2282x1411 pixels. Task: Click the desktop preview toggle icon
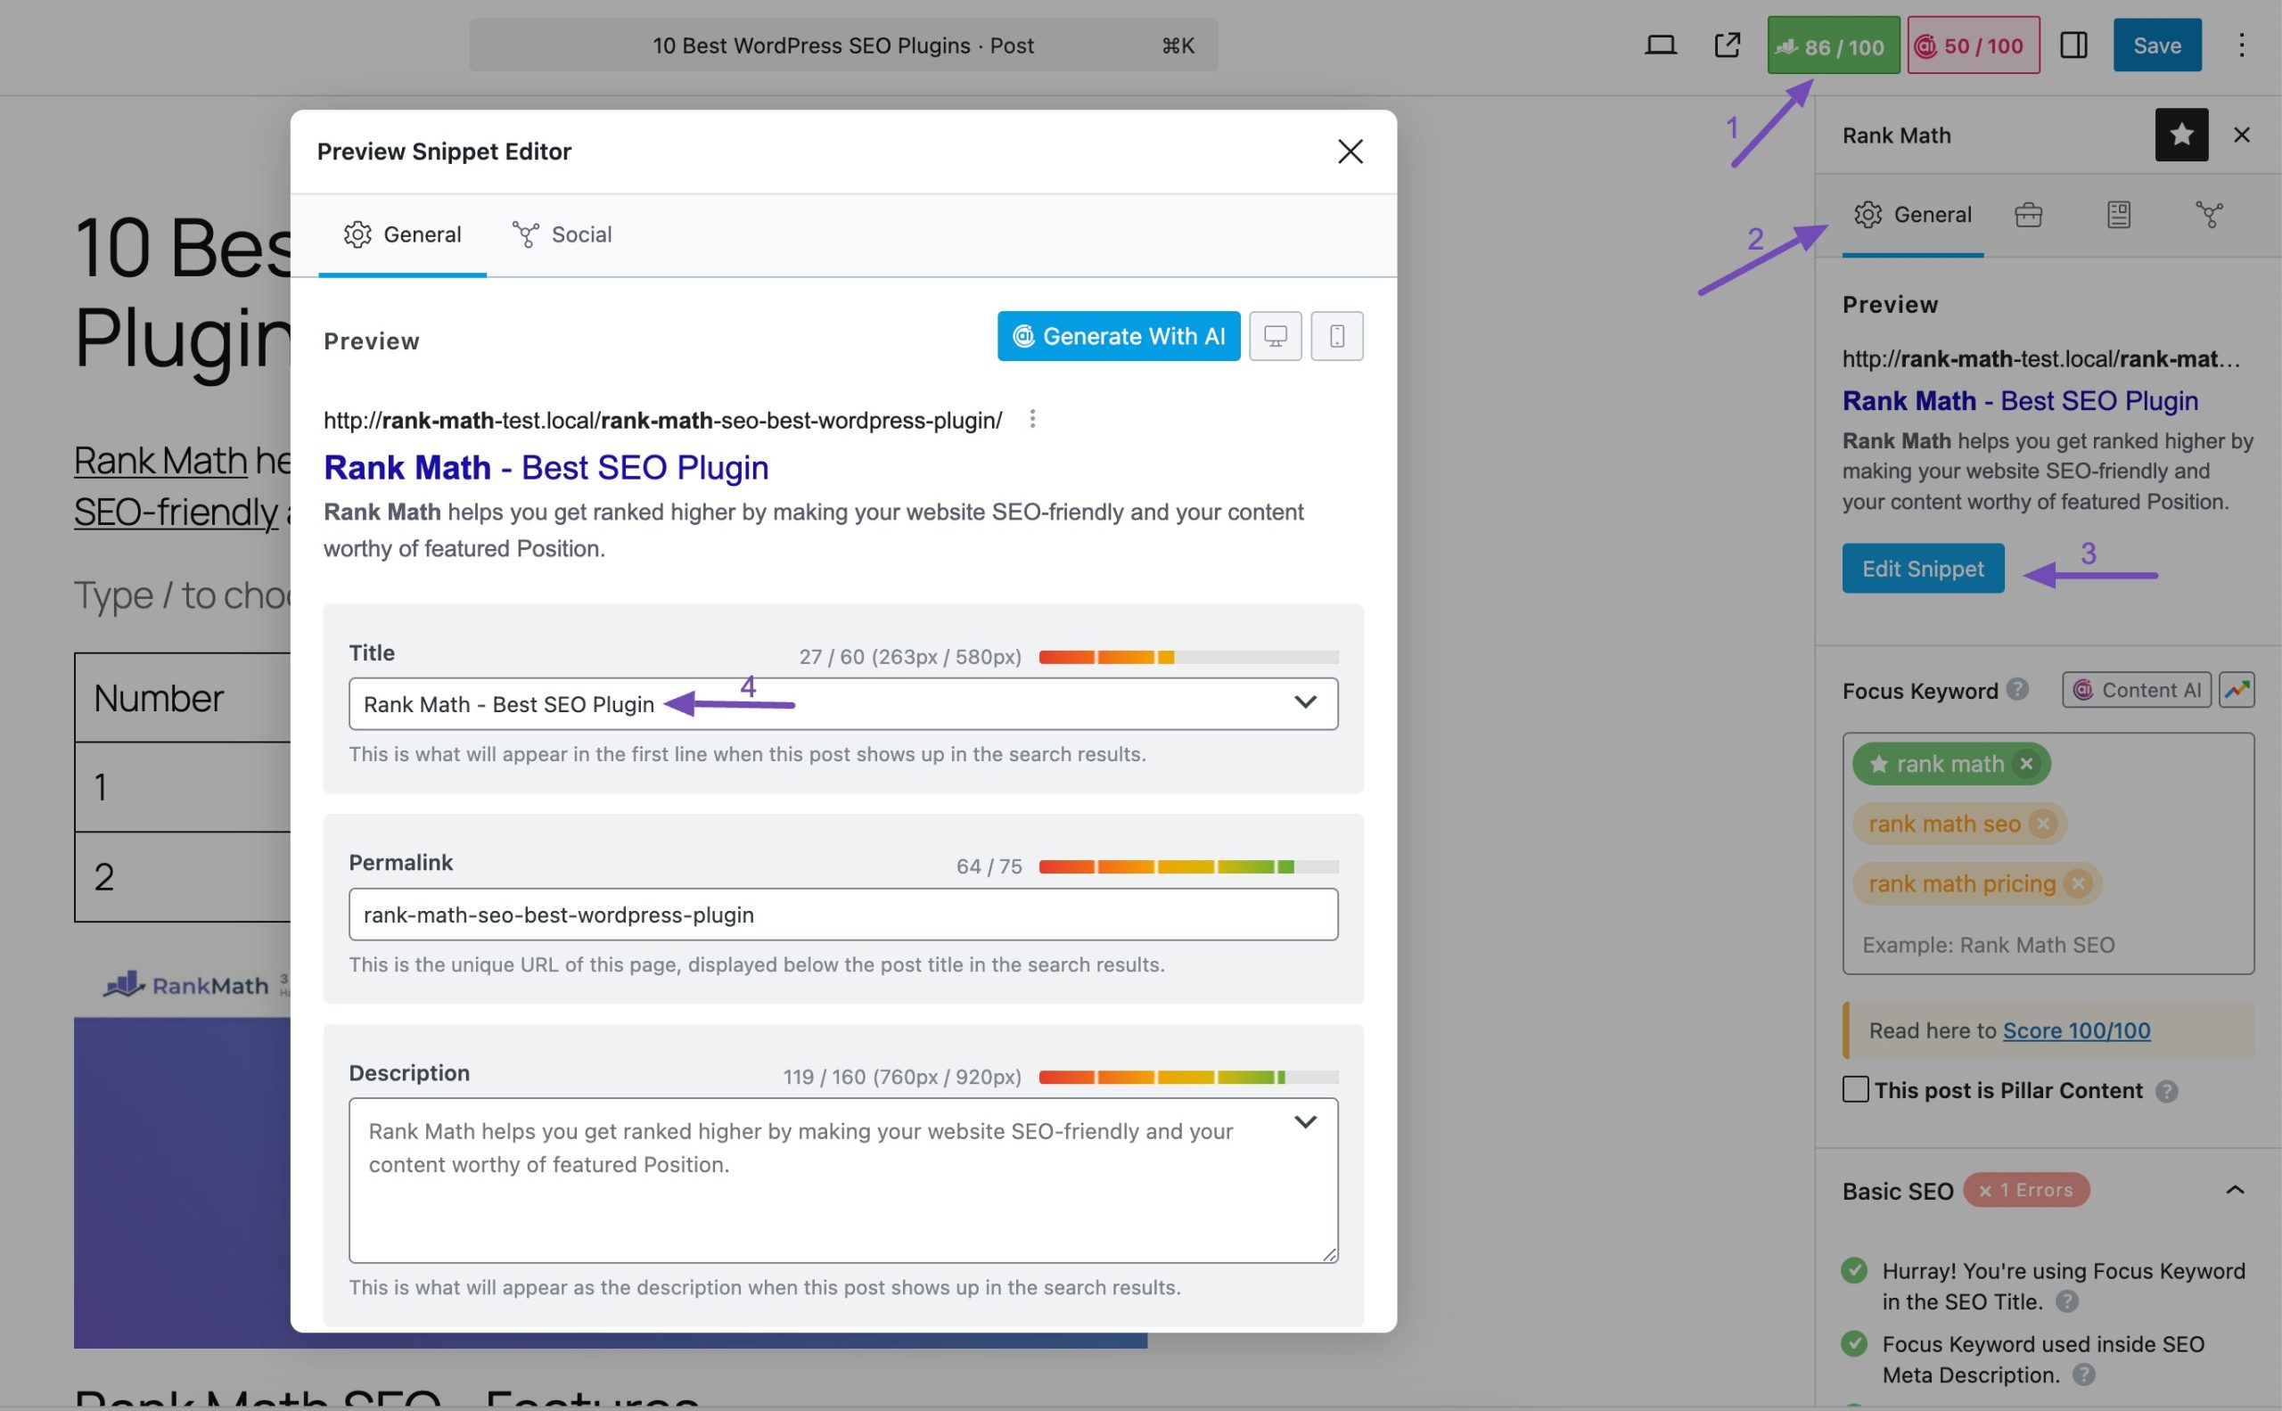click(x=1276, y=336)
